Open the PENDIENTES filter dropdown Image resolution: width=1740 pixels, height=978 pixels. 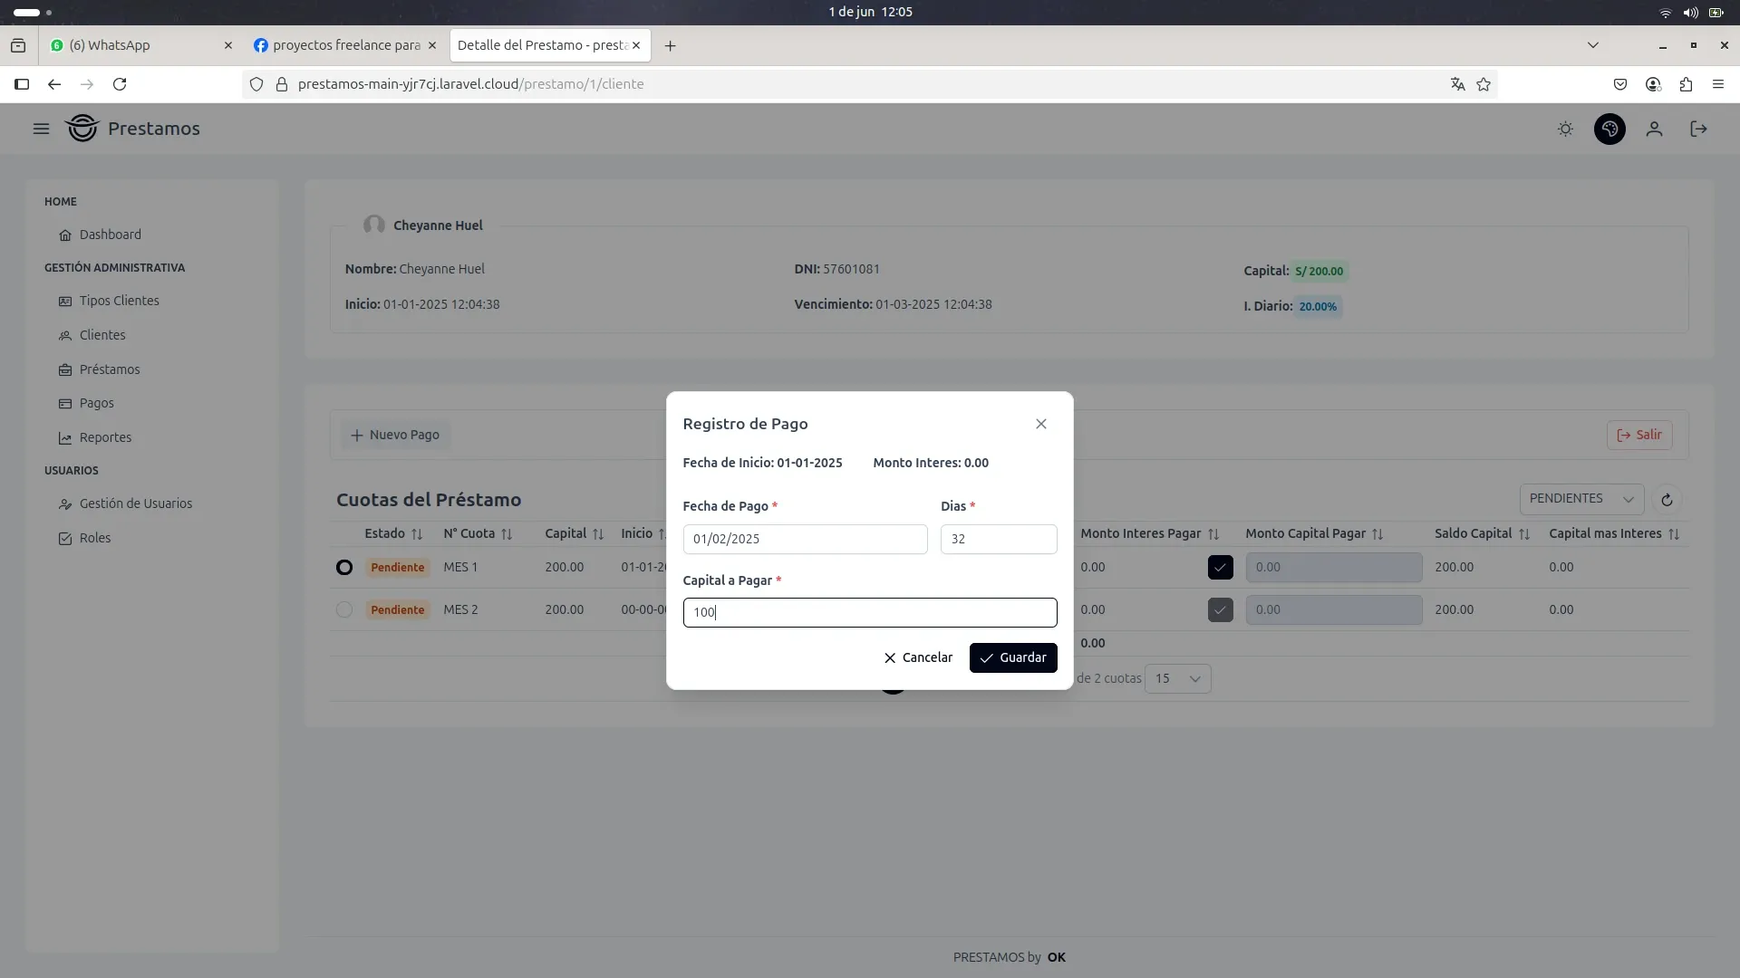click(x=1580, y=499)
